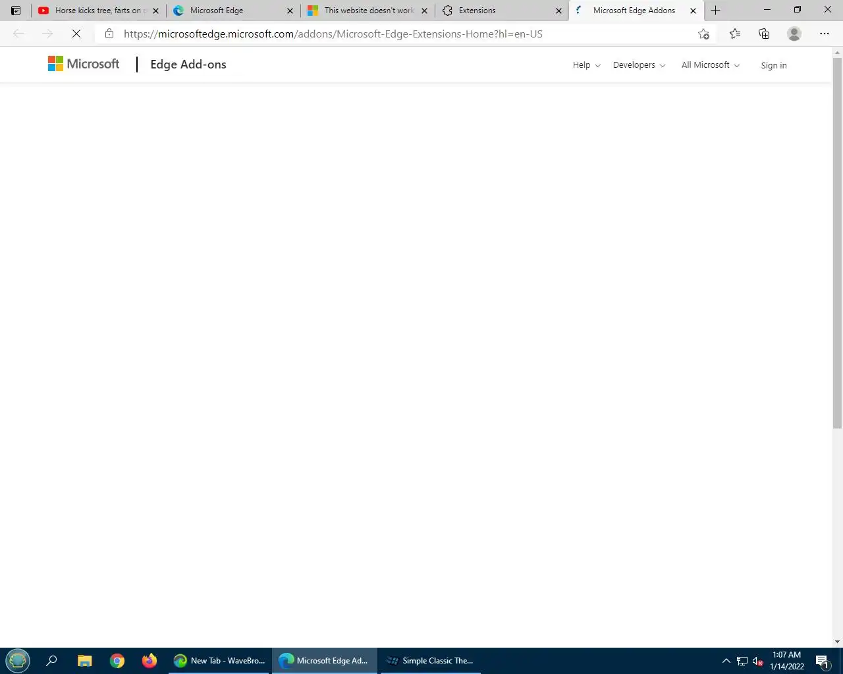843x674 pixels.
Task: Open the notification center
Action: pos(822,661)
